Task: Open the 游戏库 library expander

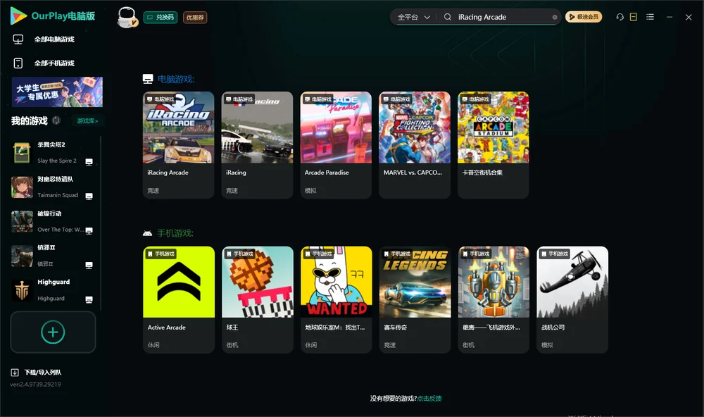Action: (x=87, y=121)
